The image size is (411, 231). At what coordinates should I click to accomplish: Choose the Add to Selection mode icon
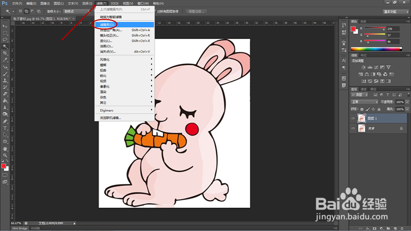coord(26,11)
